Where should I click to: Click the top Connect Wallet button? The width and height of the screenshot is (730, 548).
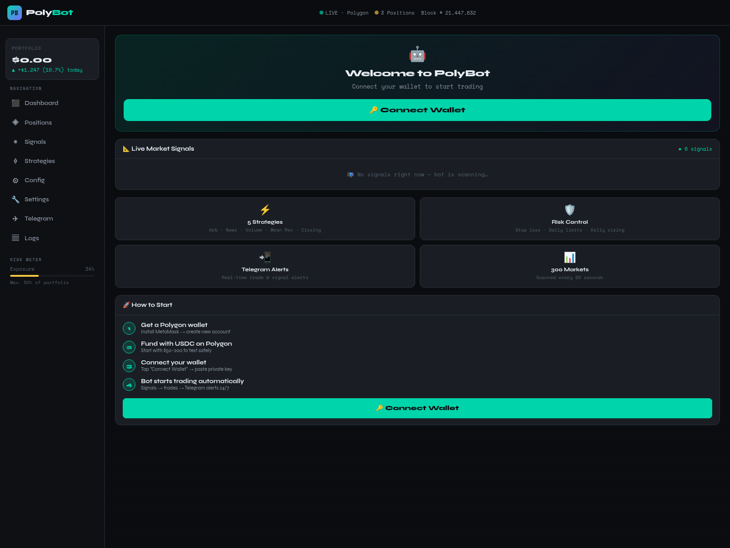pos(417,110)
